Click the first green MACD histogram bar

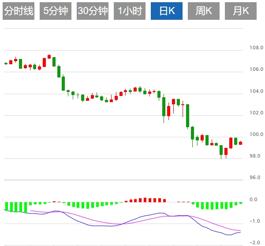pos(7,206)
